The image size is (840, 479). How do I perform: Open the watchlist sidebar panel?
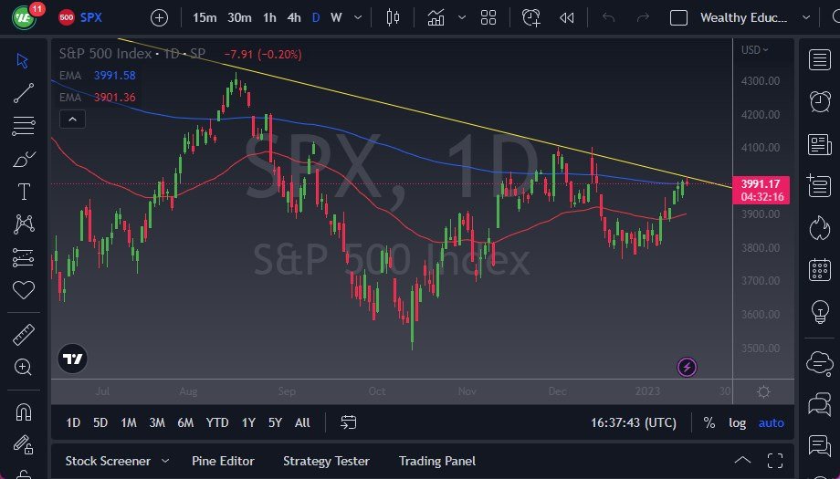click(820, 60)
